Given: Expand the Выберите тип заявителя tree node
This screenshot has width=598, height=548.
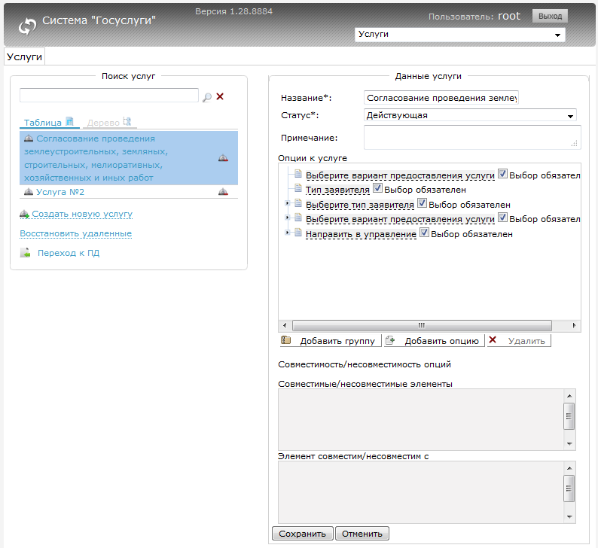Looking at the screenshot, I should 287,203.
